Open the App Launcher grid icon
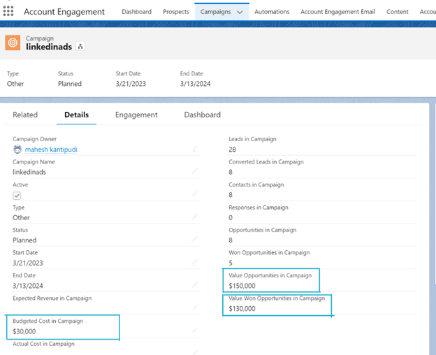436x355 pixels. click(8, 12)
